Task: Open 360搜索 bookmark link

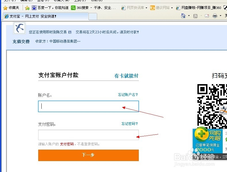Action: point(96,8)
